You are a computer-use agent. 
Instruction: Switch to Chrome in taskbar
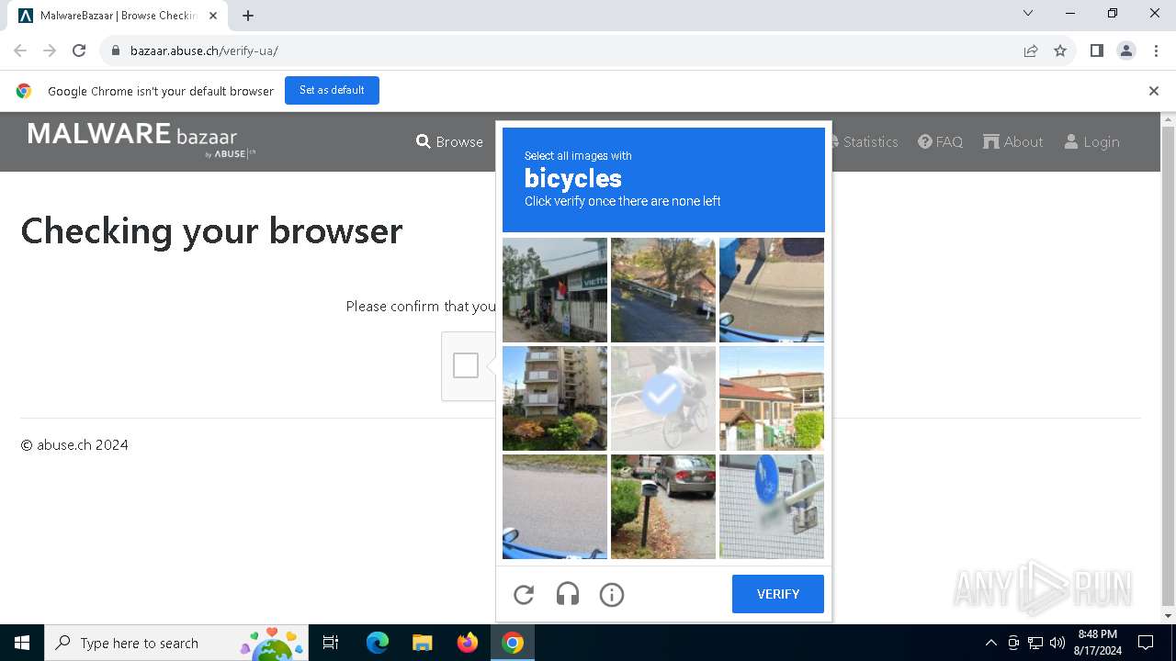click(x=513, y=643)
